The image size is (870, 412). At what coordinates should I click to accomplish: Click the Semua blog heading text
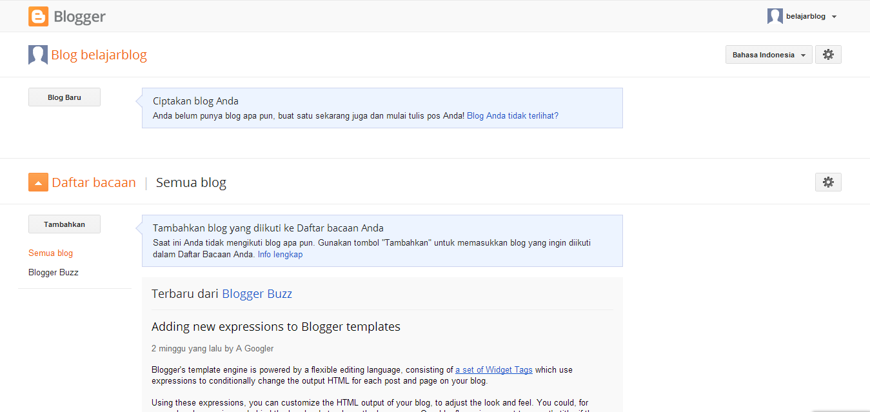coord(191,182)
